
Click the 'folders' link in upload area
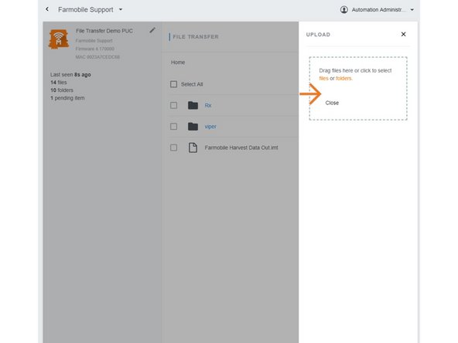click(x=343, y=79)
